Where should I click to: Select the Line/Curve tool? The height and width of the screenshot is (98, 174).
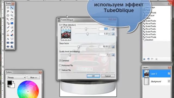point(12,39)
